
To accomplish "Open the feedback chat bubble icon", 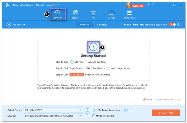I will tap(154, 5).
